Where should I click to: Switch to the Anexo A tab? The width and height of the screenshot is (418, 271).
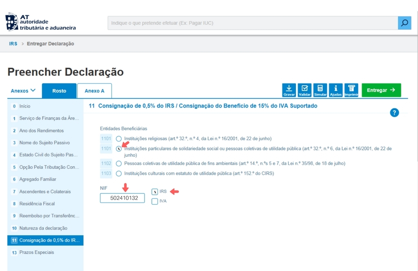click(x=94, y=91)
